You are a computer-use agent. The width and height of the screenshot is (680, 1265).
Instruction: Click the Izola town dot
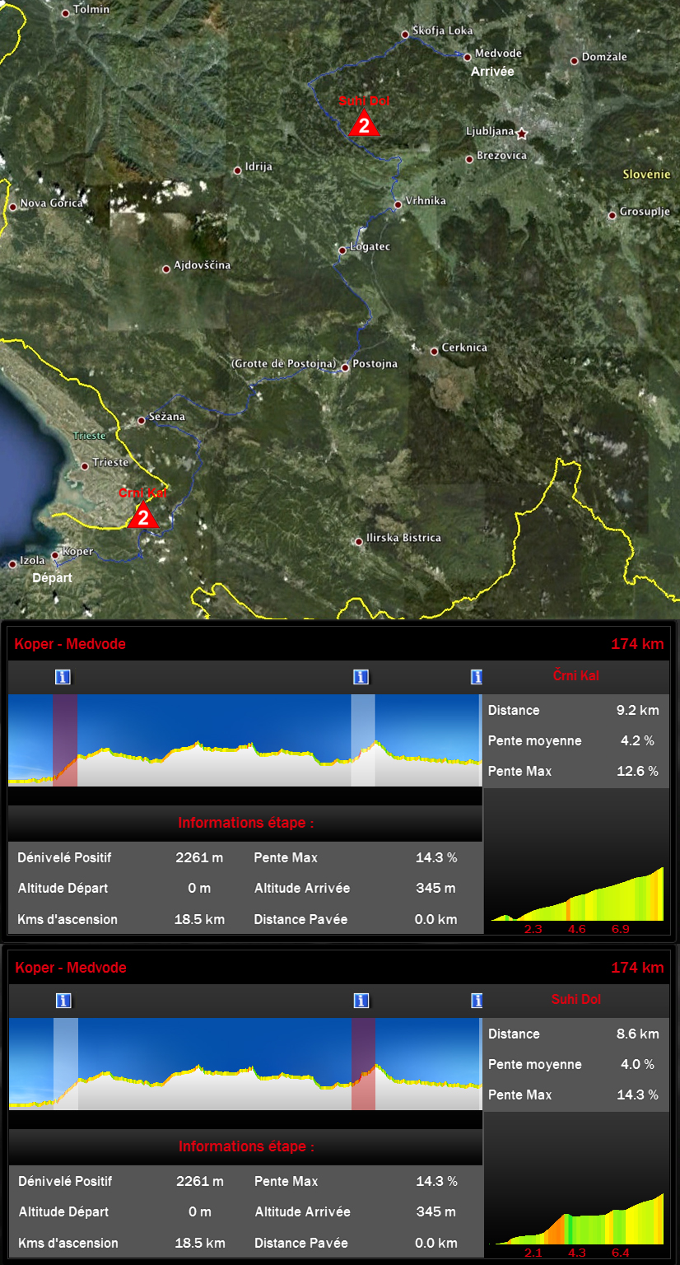(x=12, y=564)
